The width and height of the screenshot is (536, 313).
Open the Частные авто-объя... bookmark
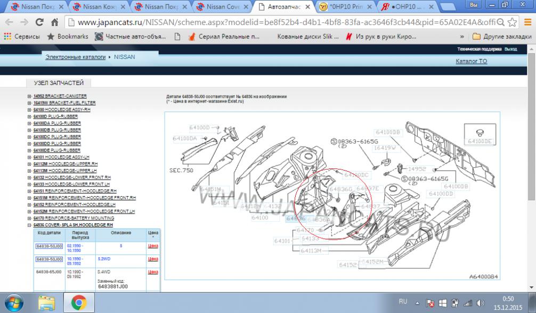coord(130,37)
